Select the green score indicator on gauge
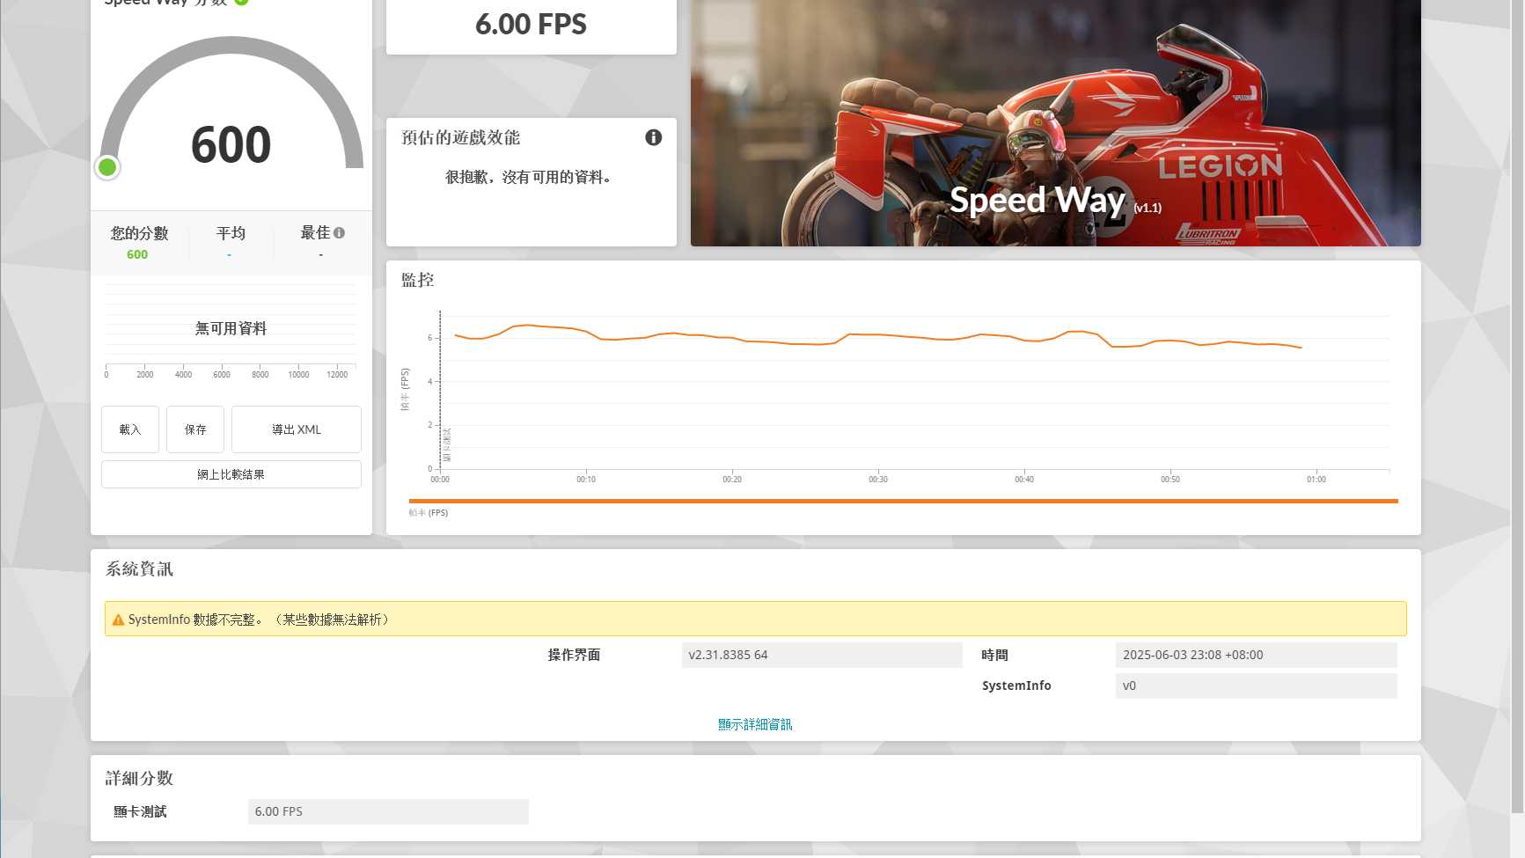The height and width of the screenshot is (858, 1525). 107,167
